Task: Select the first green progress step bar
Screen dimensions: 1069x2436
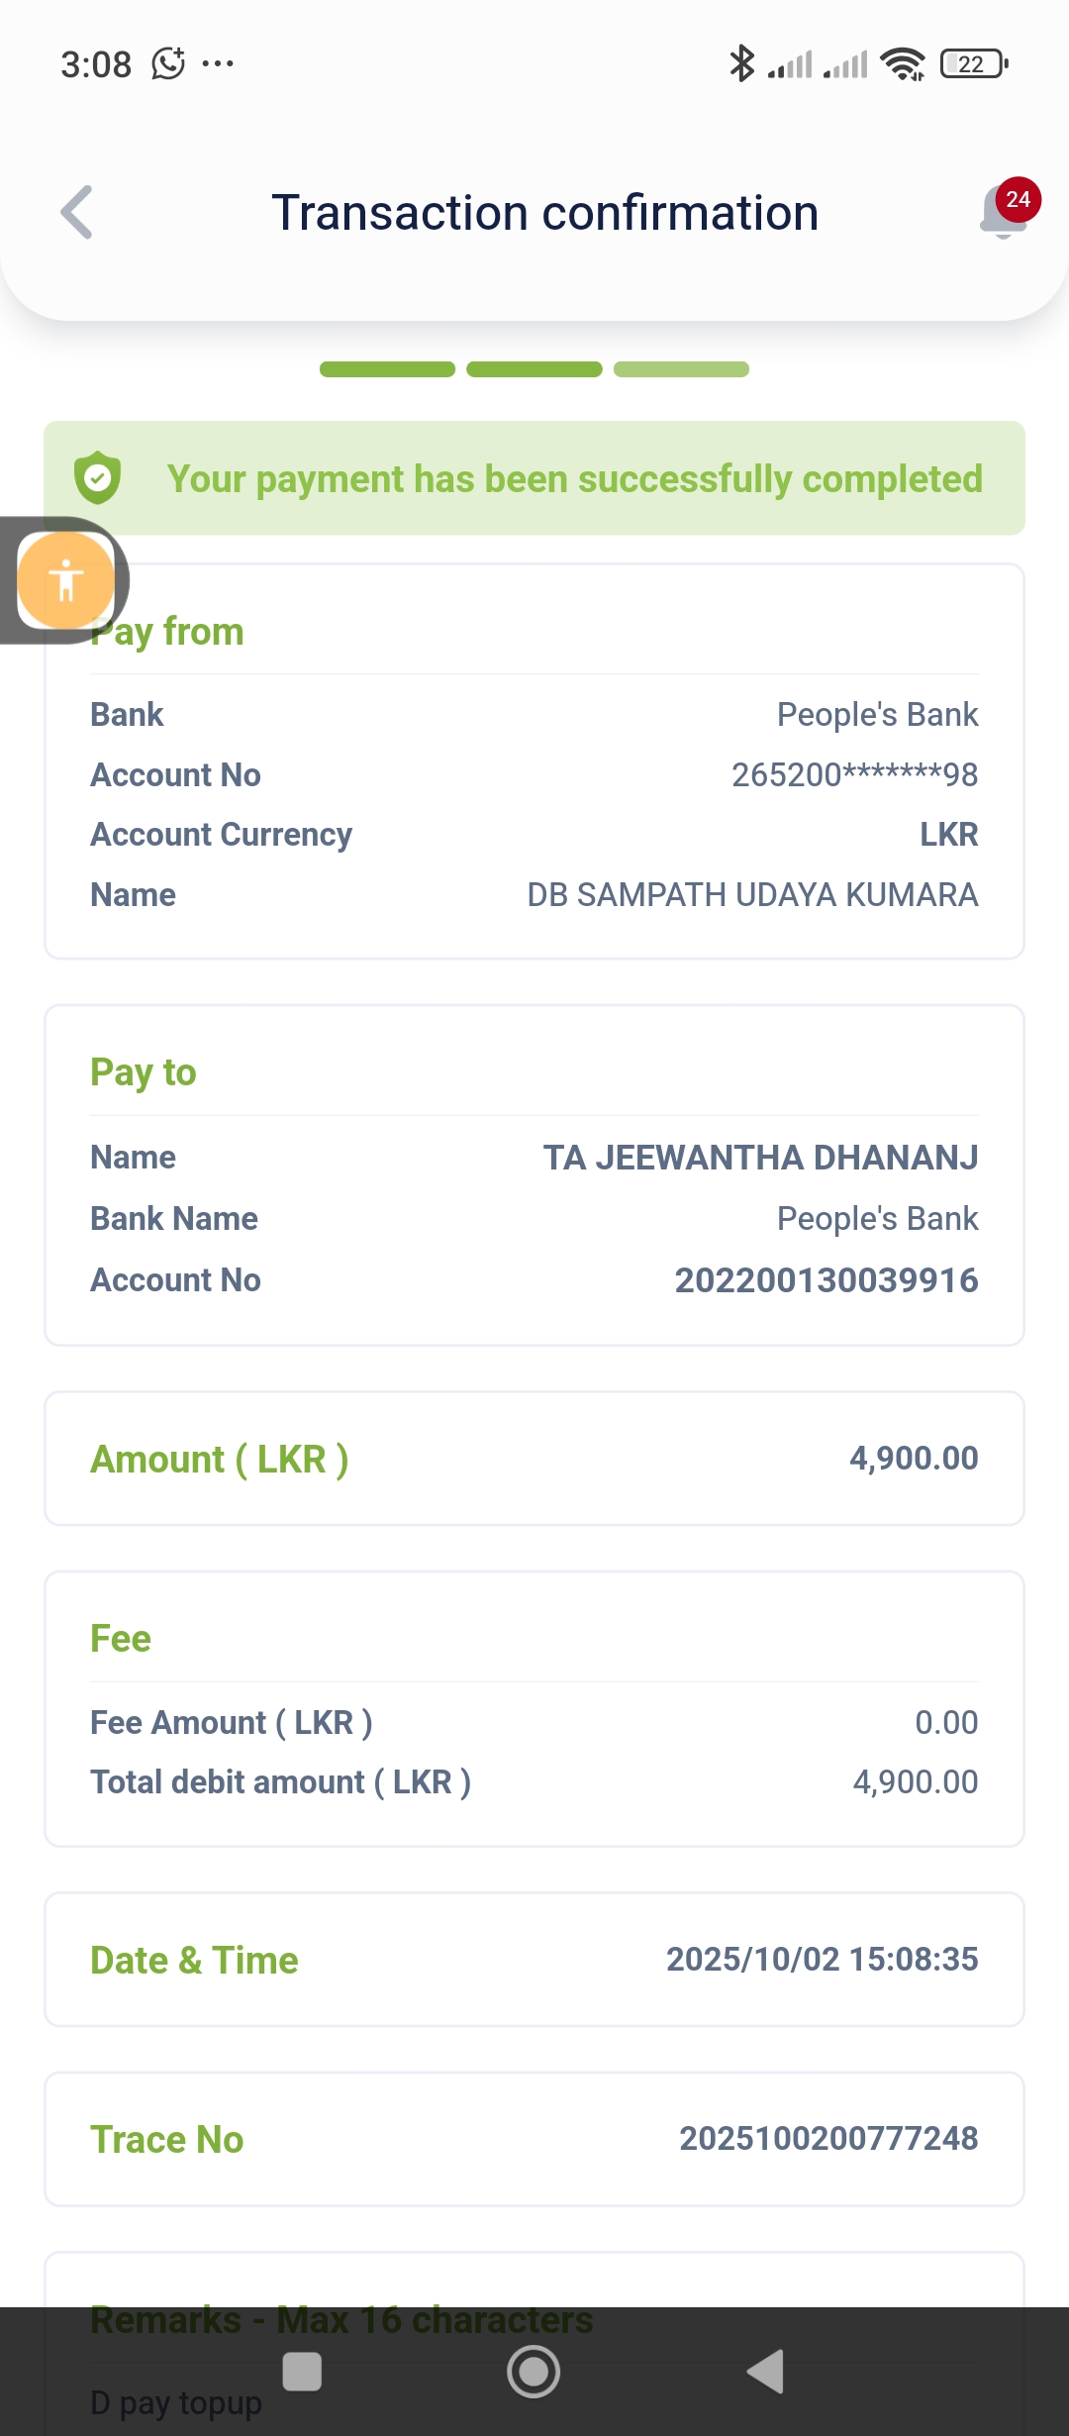Action: pyautogui.click(x=387, y=369)
